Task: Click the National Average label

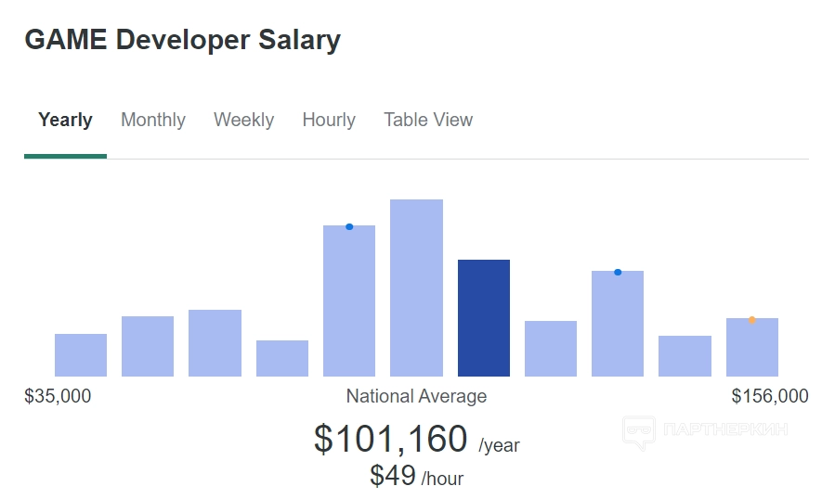Action: (416, 396)
